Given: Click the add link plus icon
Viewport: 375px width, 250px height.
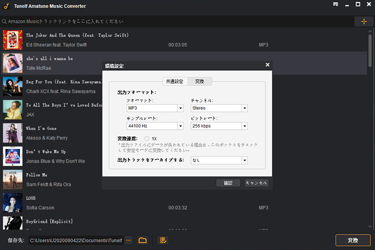Looking at the screenshot, I should click(x=364, y=21).
